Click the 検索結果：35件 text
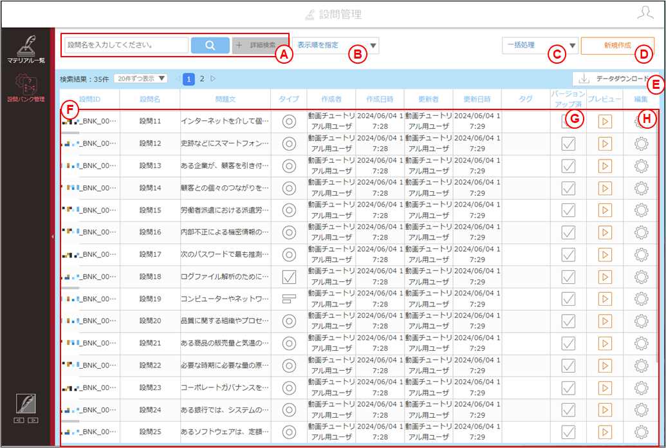The height and width of the screenshot is (448, 666). click(x=84, y=79)
